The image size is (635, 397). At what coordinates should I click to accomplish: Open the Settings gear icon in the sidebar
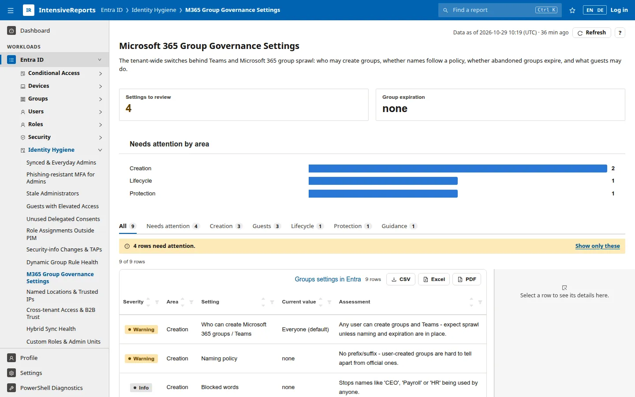point(11,373)
